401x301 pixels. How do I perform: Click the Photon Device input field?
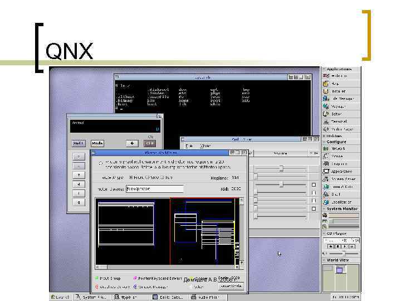[x=155, y=189]
